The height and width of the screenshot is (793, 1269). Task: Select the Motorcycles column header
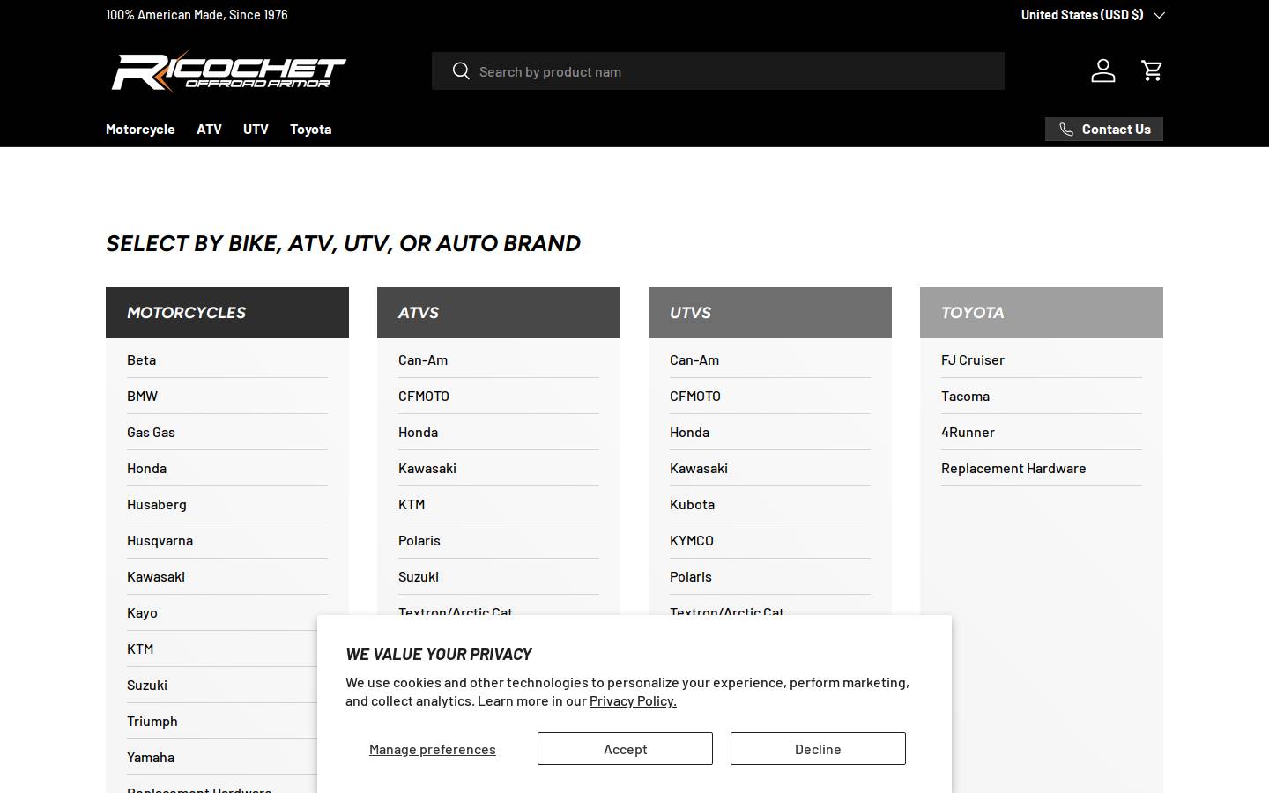tap(227, 313)
